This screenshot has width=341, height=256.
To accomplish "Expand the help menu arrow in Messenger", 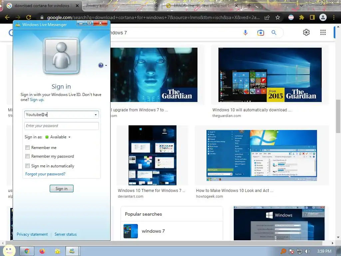I will (106, 66).
